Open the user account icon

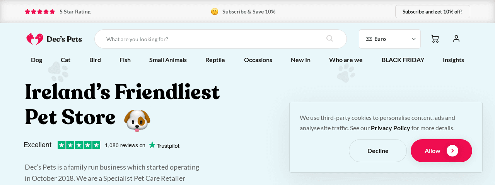tap(456, 39)
